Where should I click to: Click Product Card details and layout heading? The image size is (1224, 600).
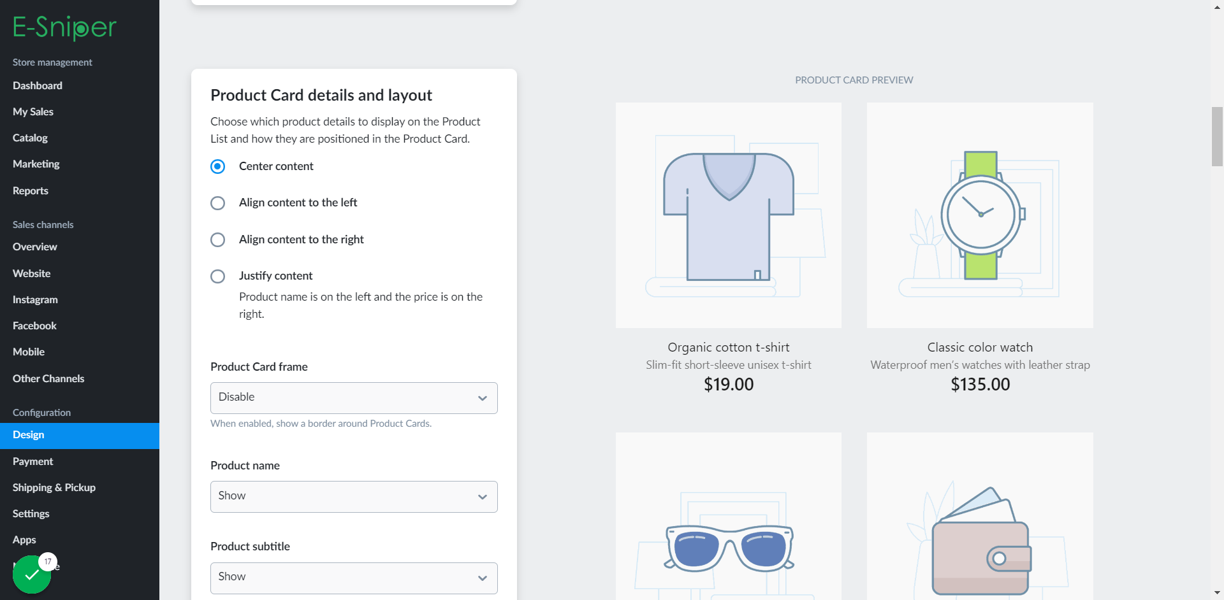coord(321,95)
